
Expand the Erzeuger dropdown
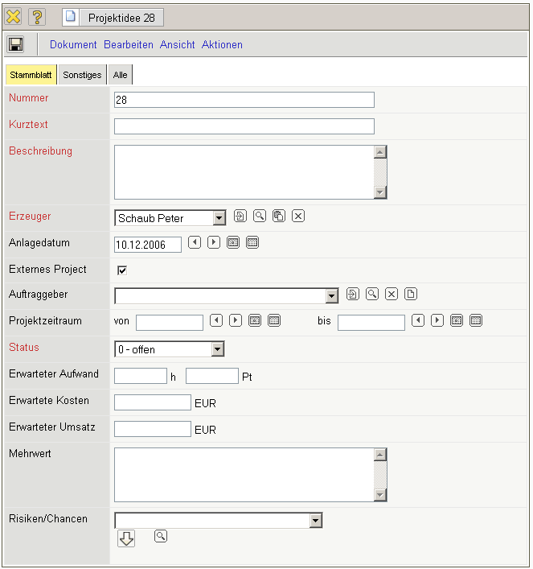[219, 218]
